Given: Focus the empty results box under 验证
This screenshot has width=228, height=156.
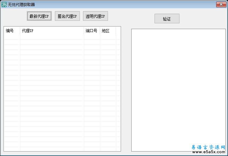Looking at the screenshot, I should [x=179, y=90].
